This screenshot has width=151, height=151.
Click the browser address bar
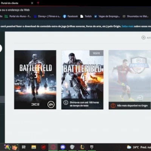(x=75, y=10)
